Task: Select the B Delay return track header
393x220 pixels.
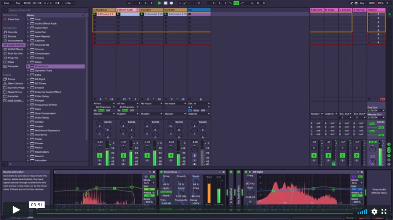Action: pyautogui.click(x=331, y=10)
